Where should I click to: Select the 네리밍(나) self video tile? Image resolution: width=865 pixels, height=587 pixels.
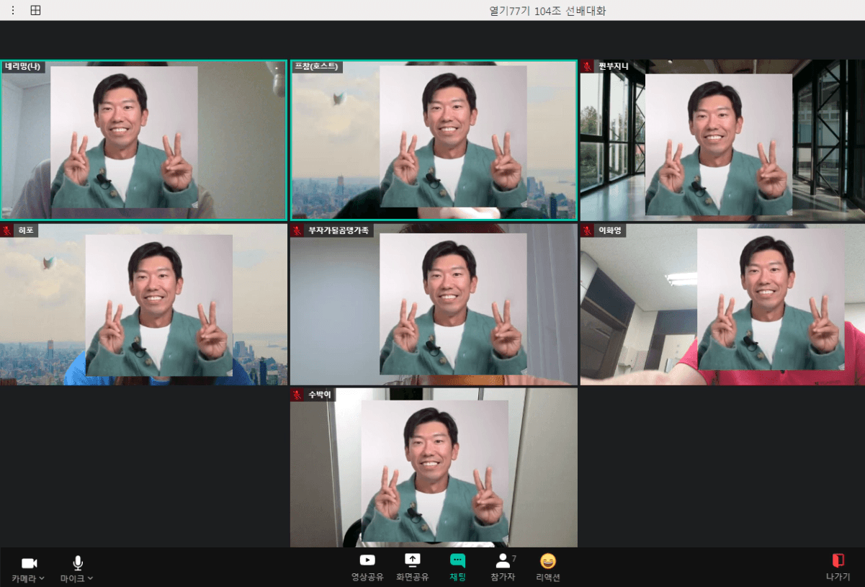tap(143, 140)
